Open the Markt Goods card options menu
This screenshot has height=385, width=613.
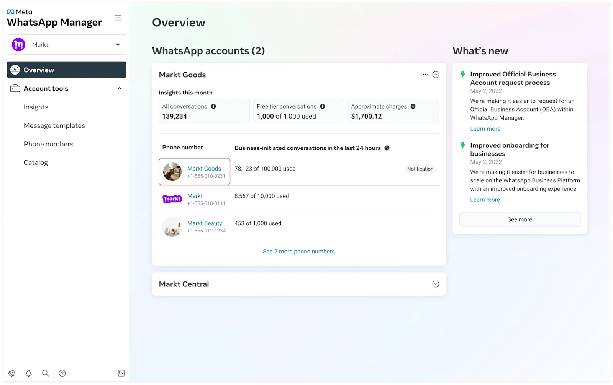426,75
